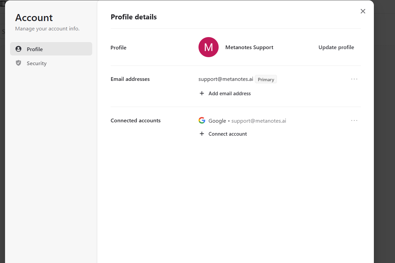Open the Profile tab in sidebar
This screenshot has height=263, width=395.
click(x=51, y=49)
